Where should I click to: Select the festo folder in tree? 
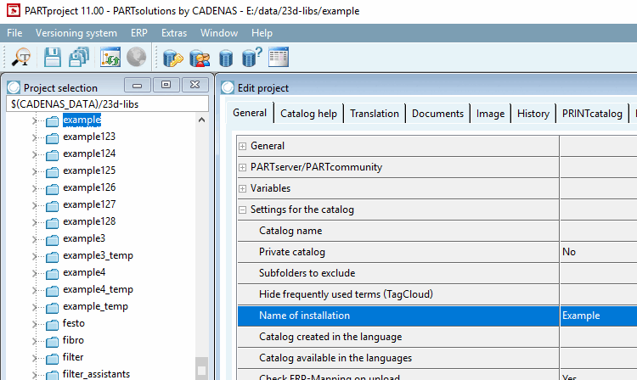[x=74, y=323]
